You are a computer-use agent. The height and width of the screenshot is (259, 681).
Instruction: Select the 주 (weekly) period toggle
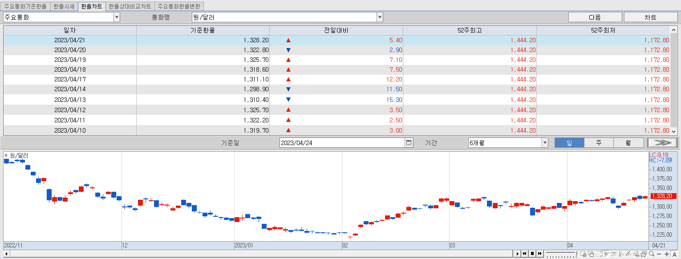(599, 143)
